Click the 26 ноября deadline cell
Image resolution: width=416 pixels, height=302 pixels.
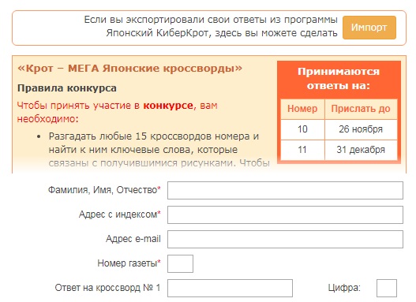(361, 129)
